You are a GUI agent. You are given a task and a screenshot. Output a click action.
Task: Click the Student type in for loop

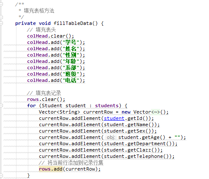coord(52,106)
